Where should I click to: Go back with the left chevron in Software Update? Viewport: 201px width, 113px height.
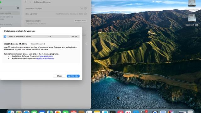[25, 2]
